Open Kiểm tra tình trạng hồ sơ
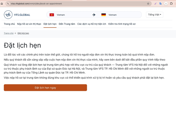 point(122,24)
